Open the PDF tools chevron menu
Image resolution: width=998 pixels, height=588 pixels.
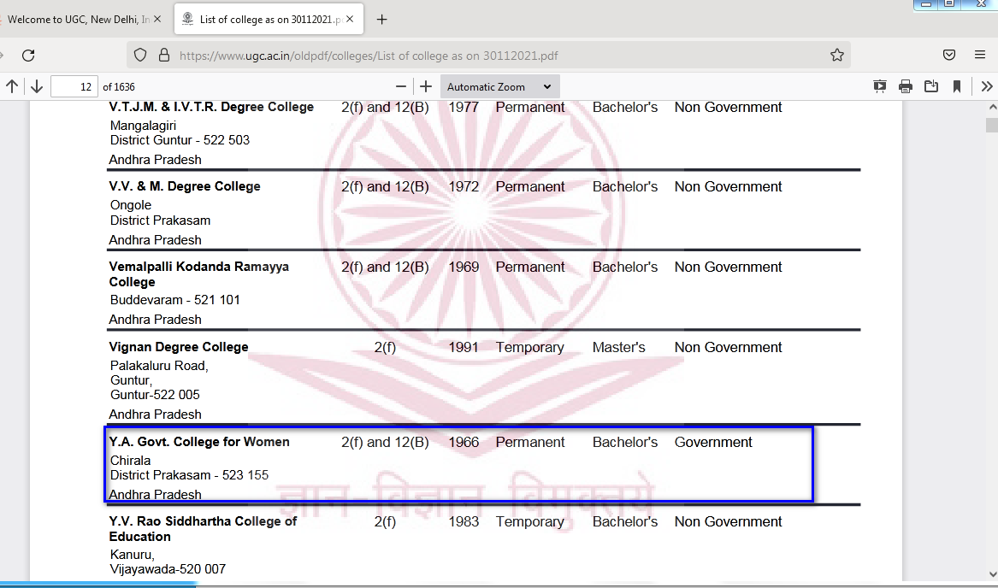[x=987, y=86]
